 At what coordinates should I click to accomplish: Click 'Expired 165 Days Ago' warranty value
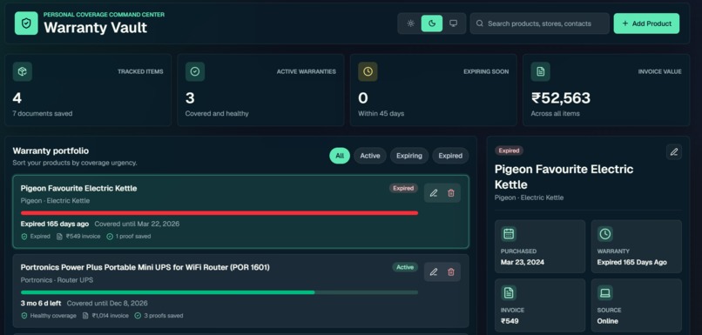tap(631, 263)
